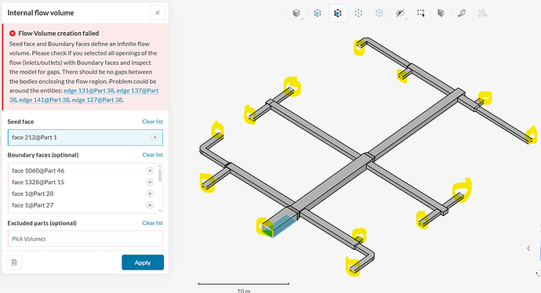Click the Pick Volumes excluded parts field
The width and height of the screenshot is (541, 293).
85,238
